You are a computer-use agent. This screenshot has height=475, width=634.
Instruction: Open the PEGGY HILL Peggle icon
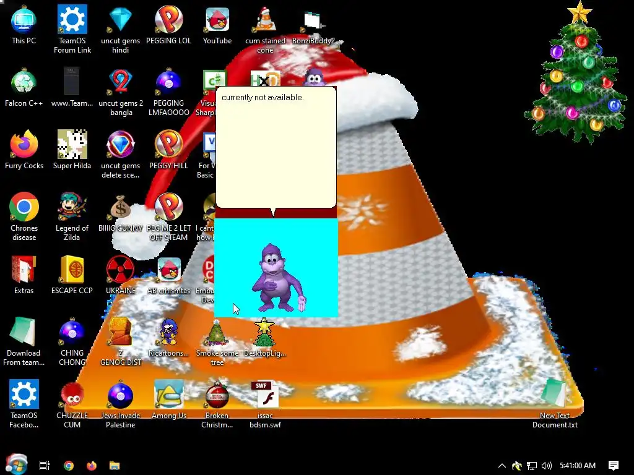[168, 150]
